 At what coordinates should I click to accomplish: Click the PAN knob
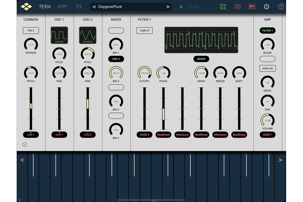pyautogui.click(x=267, y=102)
